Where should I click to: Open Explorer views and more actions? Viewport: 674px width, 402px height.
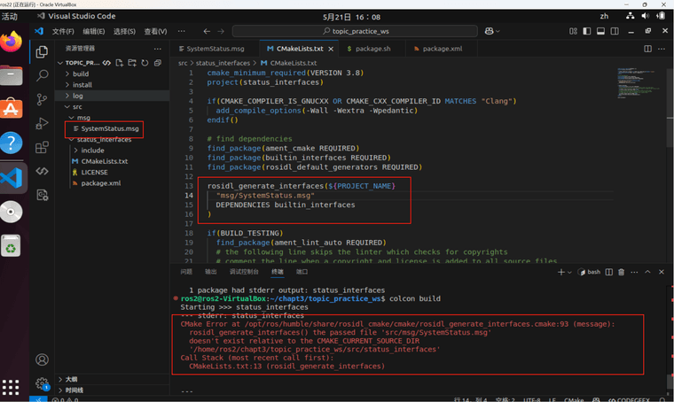point(158,49)
